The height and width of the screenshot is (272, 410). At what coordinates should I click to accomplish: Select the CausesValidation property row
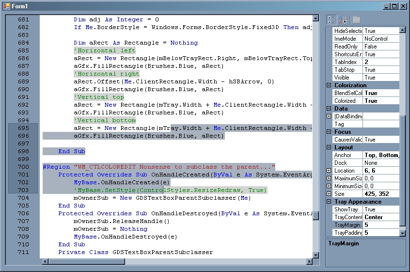[366, 140]
